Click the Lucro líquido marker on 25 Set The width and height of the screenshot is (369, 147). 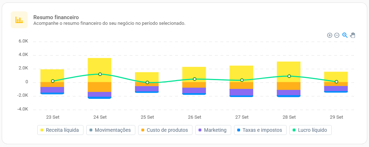coord(147,83)
